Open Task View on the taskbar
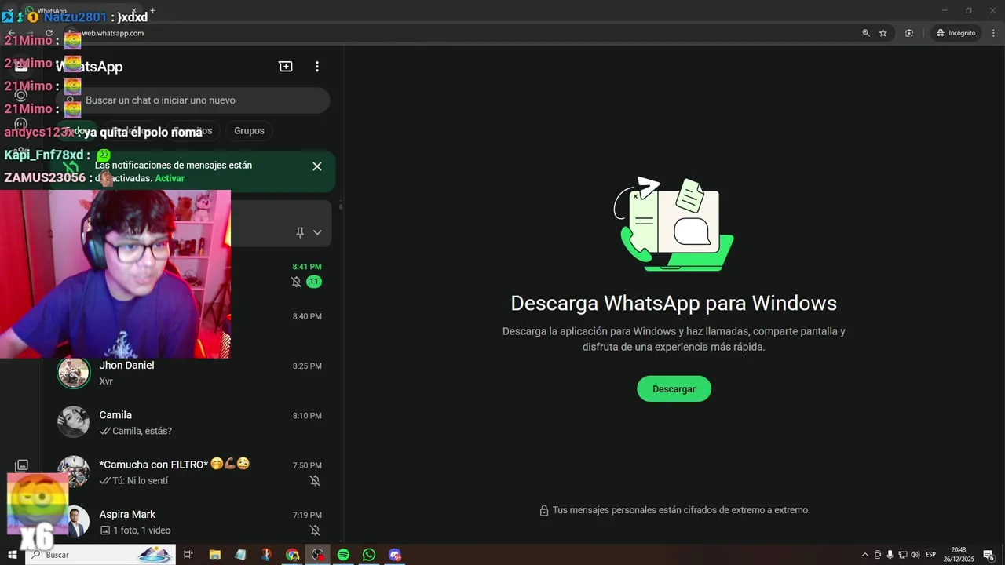1005x565 pixels. [188, 555]
